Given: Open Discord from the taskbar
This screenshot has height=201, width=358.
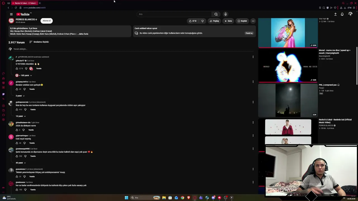Looking at the screenshot, I should click(x=213, y=198).
